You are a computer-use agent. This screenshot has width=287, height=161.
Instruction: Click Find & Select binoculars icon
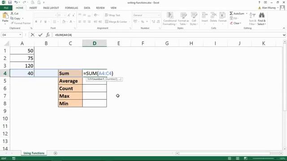coord(261,15)
